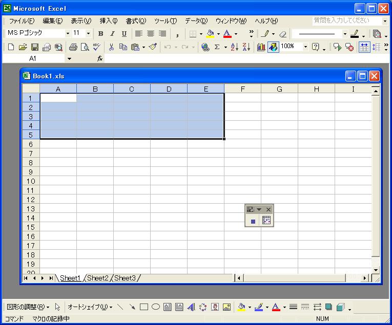Select the Draw Border pencil tool

point(265,34)
